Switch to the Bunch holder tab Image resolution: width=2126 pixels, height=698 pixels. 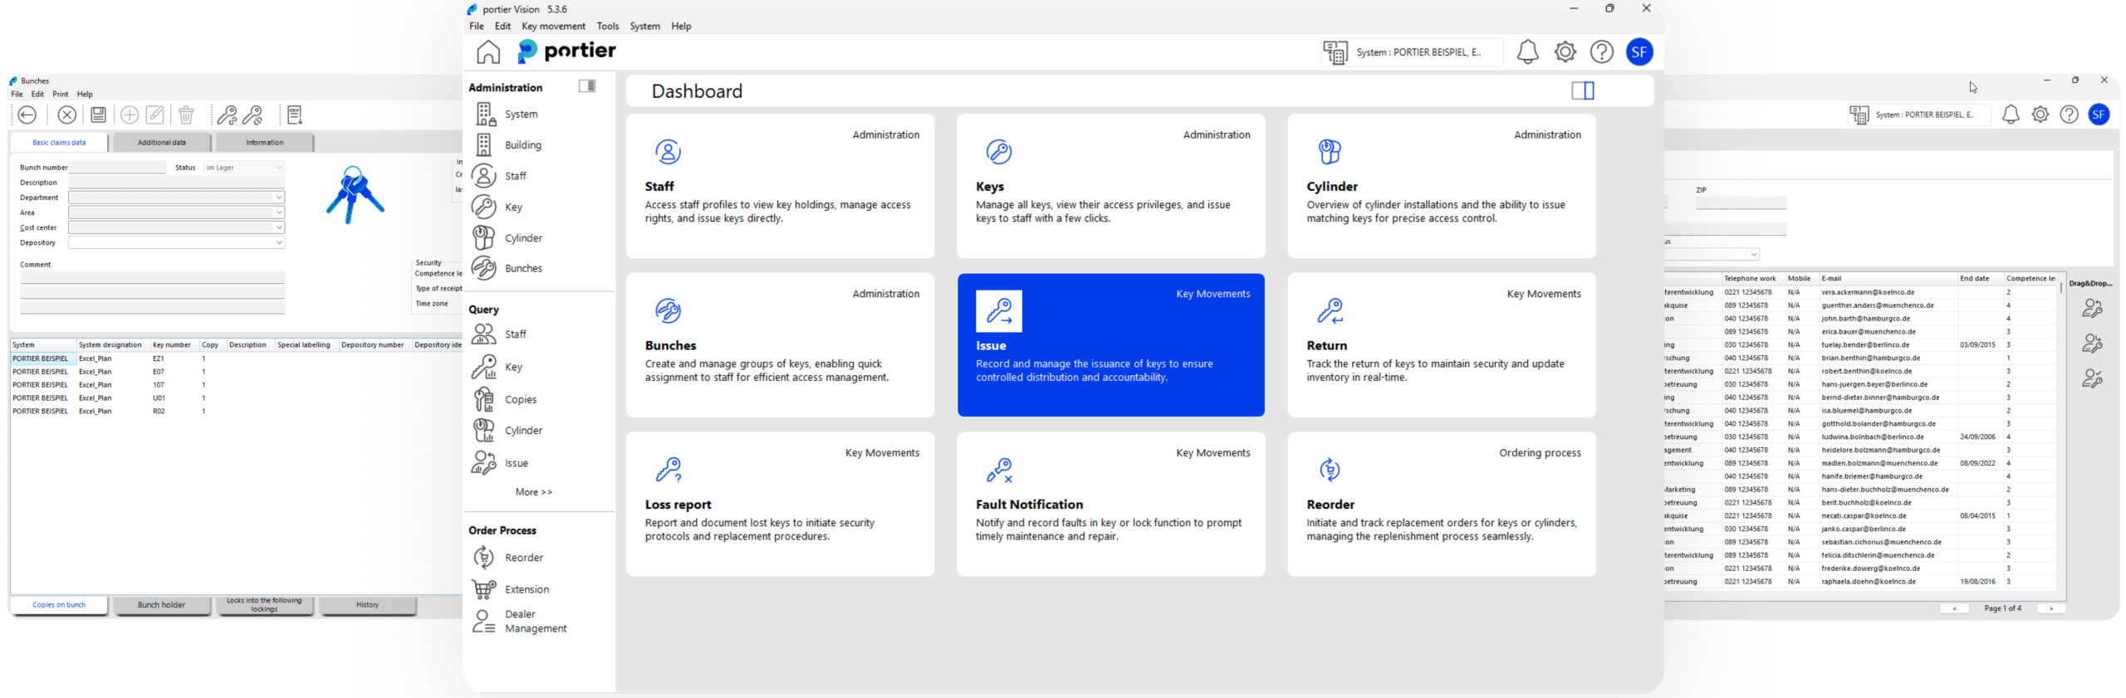[x=162, y=605]
